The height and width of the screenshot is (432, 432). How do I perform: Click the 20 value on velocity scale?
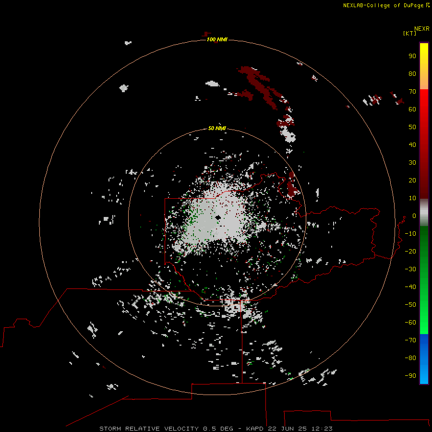tap(412, 180)
